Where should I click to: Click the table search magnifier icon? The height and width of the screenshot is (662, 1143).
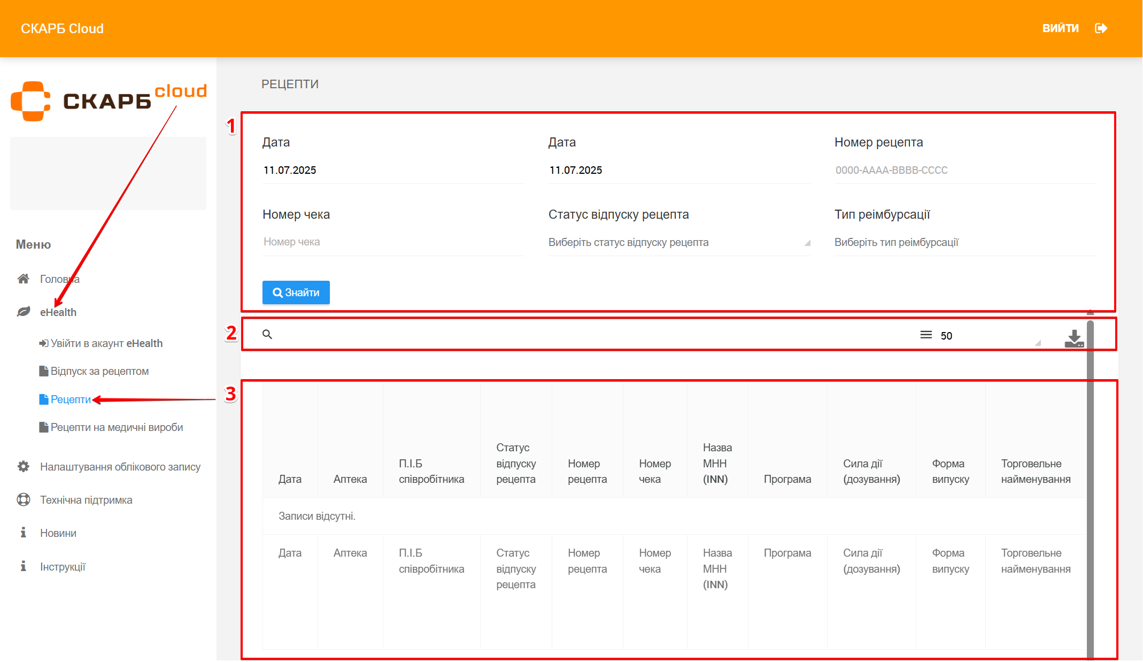point(267,335)
